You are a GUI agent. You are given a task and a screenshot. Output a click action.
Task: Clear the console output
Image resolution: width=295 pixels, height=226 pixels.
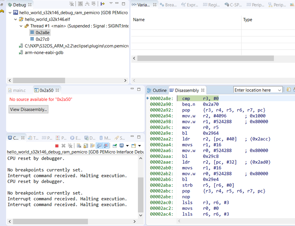tap(79, 146)
